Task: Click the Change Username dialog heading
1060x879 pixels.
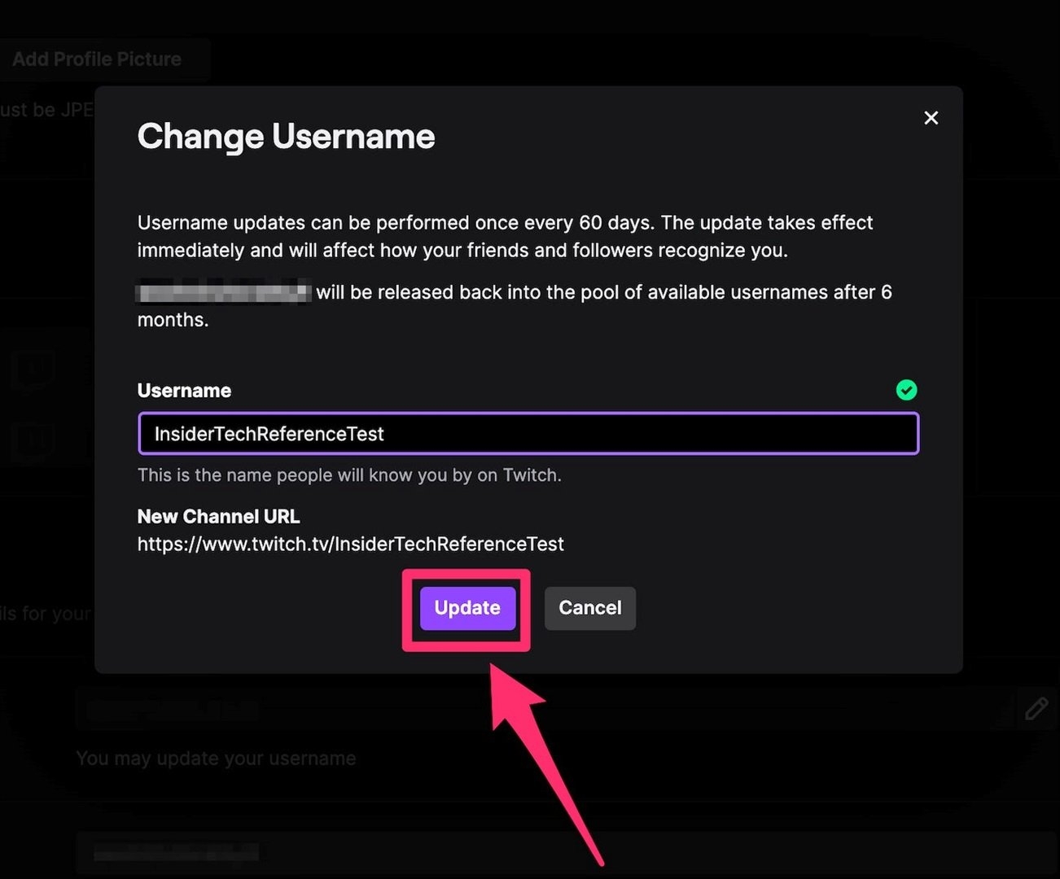Action: [286, 137]
